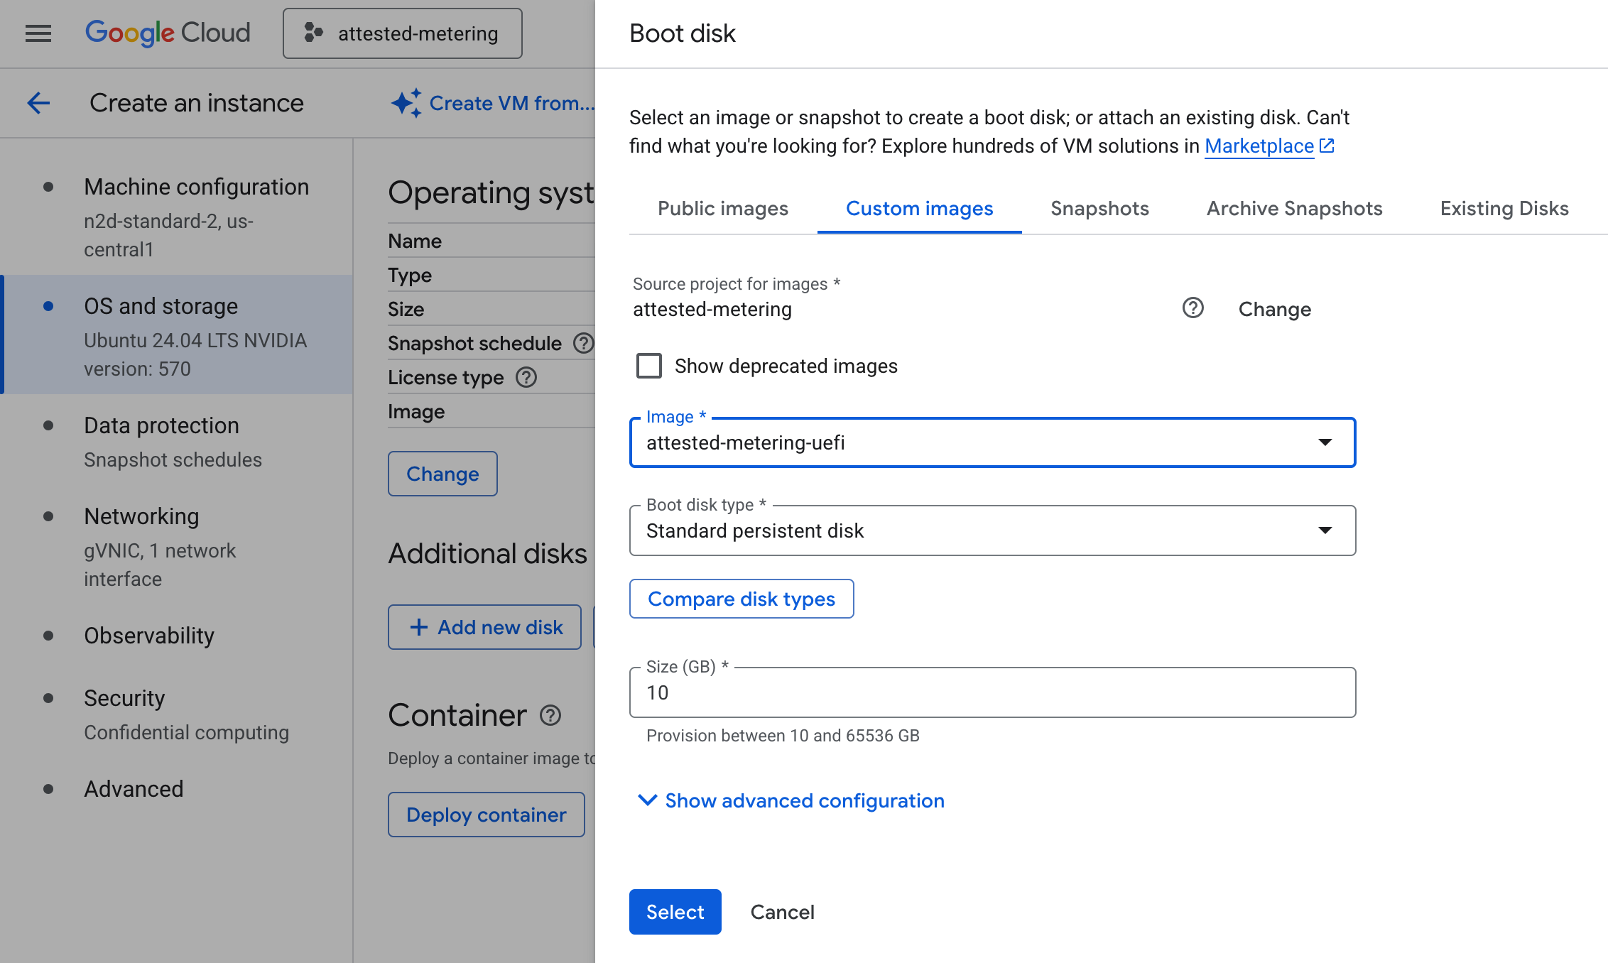The height and width of the screenshot is (963, 1608).
Task: Expand Show advanced configuration
Action: [x=791, y=800]
